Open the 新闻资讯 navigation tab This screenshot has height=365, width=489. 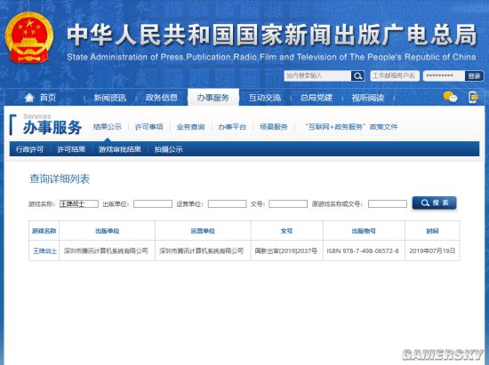109,98
